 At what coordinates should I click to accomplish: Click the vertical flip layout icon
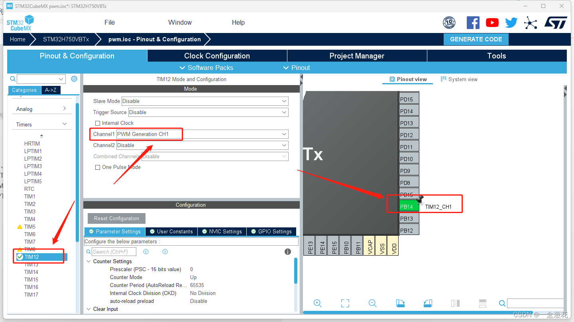point(455,303)
